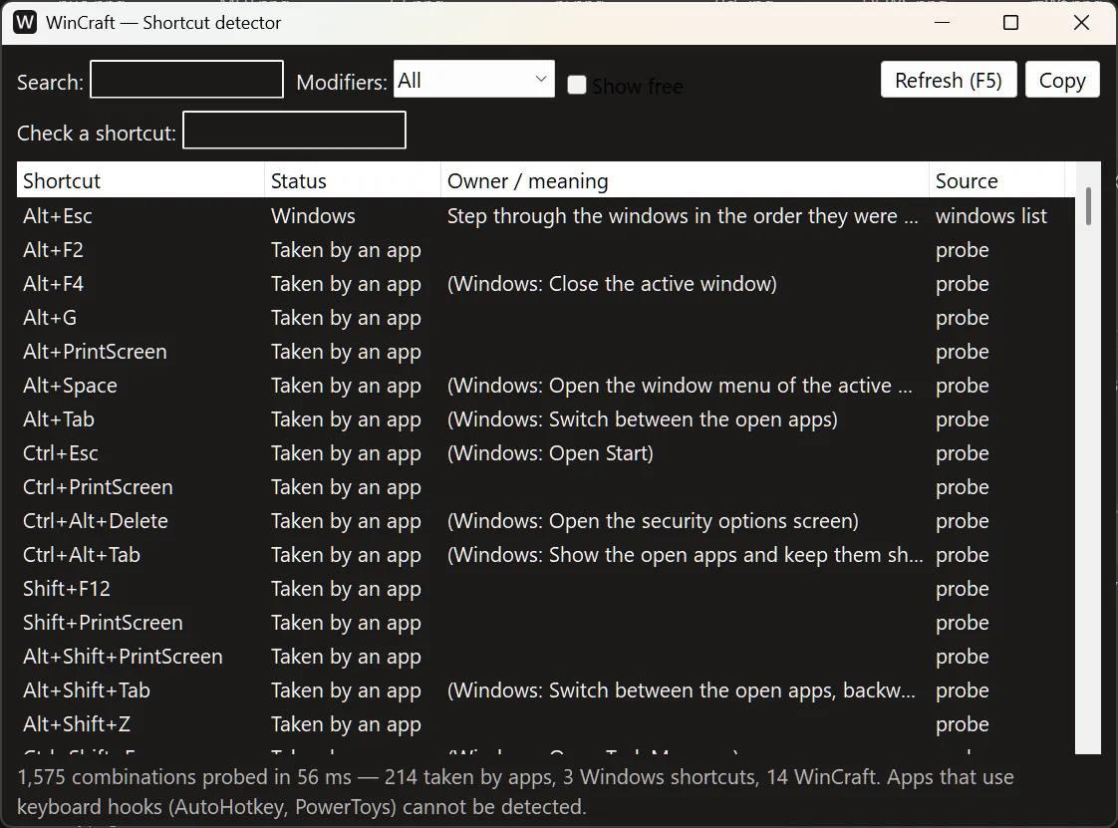Click 'windows list' source cell
The image size is (1118, 828).
point(991,216)
